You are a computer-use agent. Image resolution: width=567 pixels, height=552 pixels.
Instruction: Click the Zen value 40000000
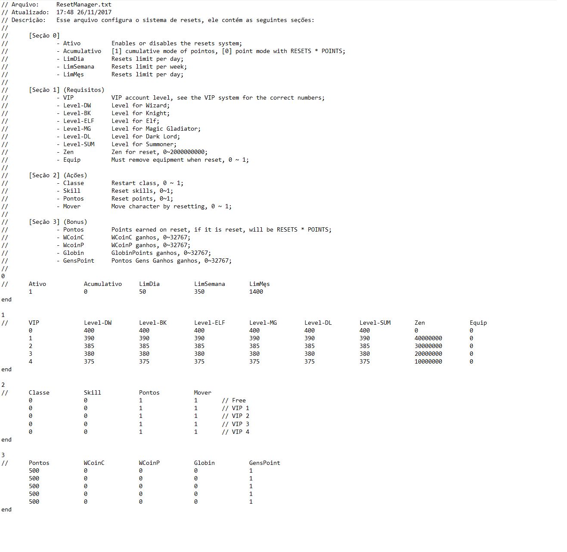coord(428,339)
